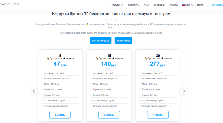Click the checkmark beside Активация историй in the 47 руб. card
Screen dimensions: 223x123
click(x=42, y=73)
